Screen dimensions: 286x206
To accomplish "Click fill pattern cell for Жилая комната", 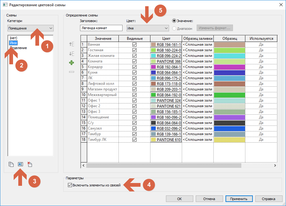I will click(x=198, y=56).
